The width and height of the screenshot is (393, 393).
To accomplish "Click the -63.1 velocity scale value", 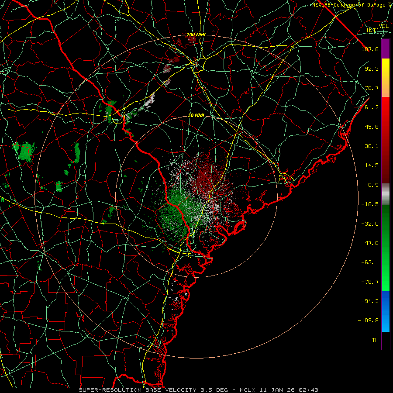I will click(x=370, y=262).
